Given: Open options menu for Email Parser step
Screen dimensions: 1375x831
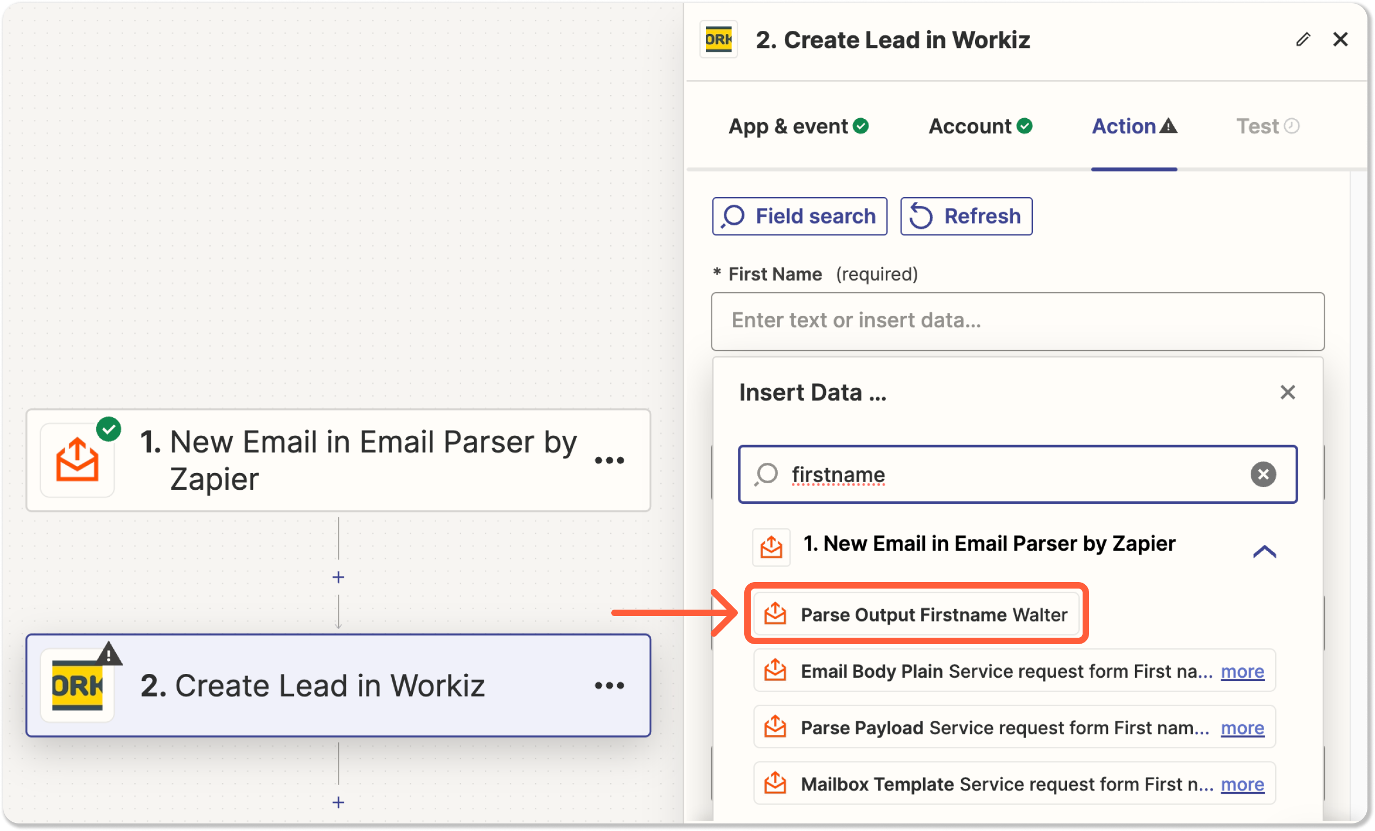Looking at the screenshot, I should (x=609, y=461).
